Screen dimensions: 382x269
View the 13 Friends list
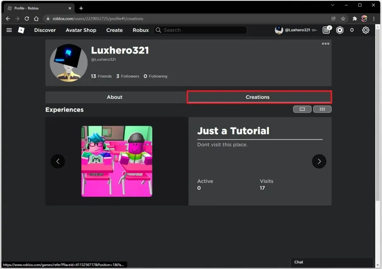coord(101,76)
